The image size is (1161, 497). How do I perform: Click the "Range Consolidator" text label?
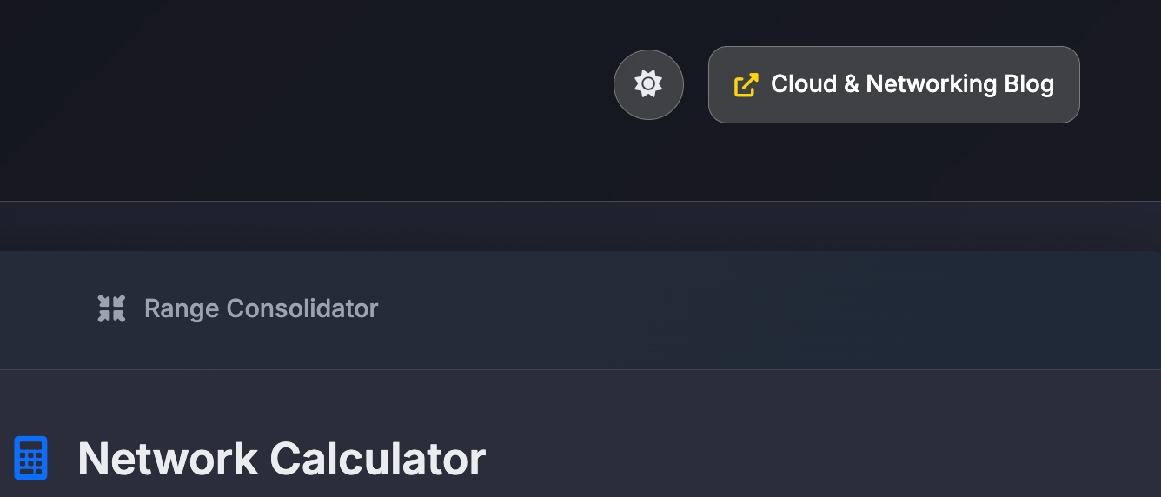(261, 308)
